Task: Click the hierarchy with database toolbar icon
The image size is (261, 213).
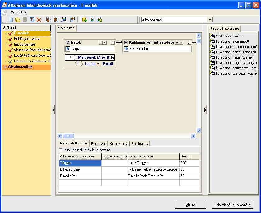Action: click(x=99, y=20)
